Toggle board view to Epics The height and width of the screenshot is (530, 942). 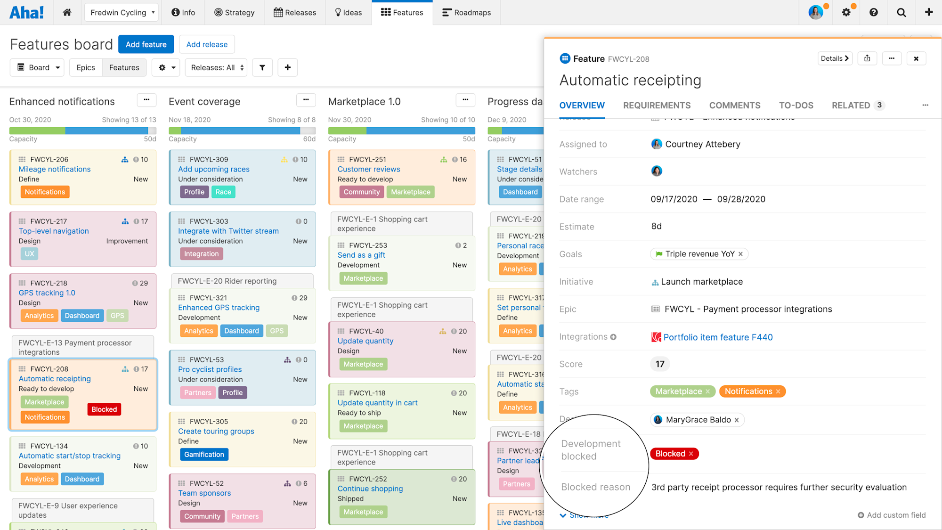(x=86, y=67)
